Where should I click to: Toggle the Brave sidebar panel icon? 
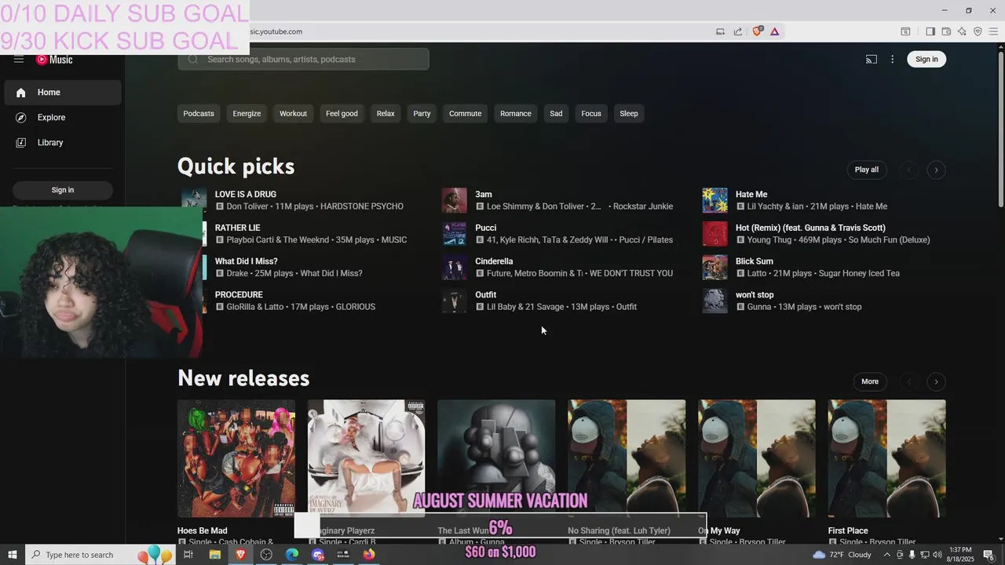tap(930, 31)
